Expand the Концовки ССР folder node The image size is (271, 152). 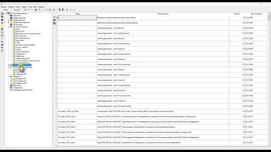click(11, 83)
